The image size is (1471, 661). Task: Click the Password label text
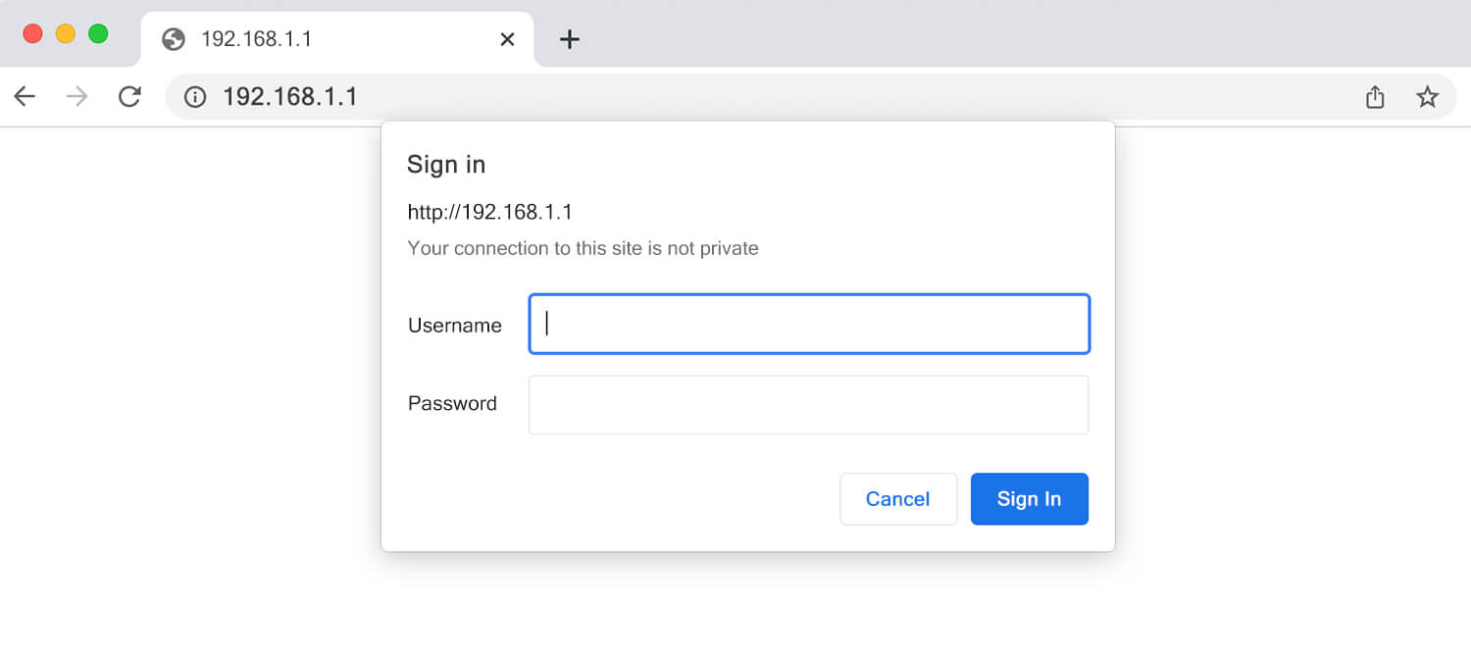(x=452, y=403)
